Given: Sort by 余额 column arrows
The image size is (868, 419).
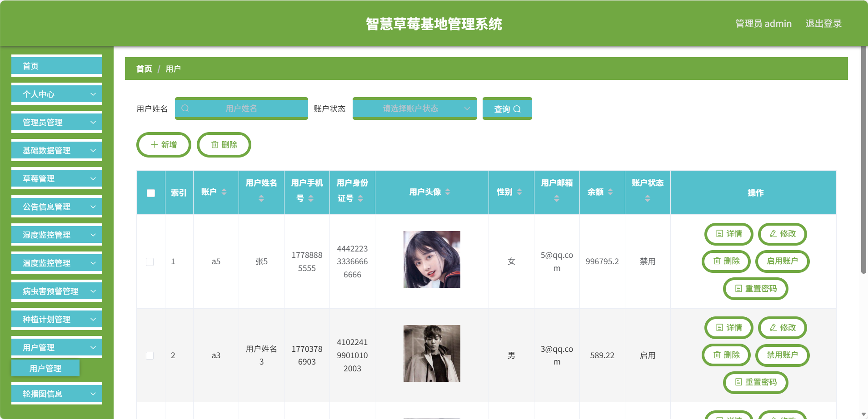Looking at the screenshot, I should (610, 192).
